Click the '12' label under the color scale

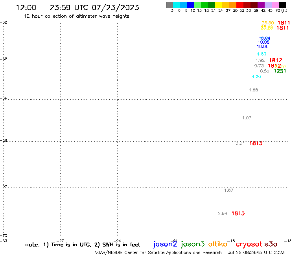click(x=193, y=11)
